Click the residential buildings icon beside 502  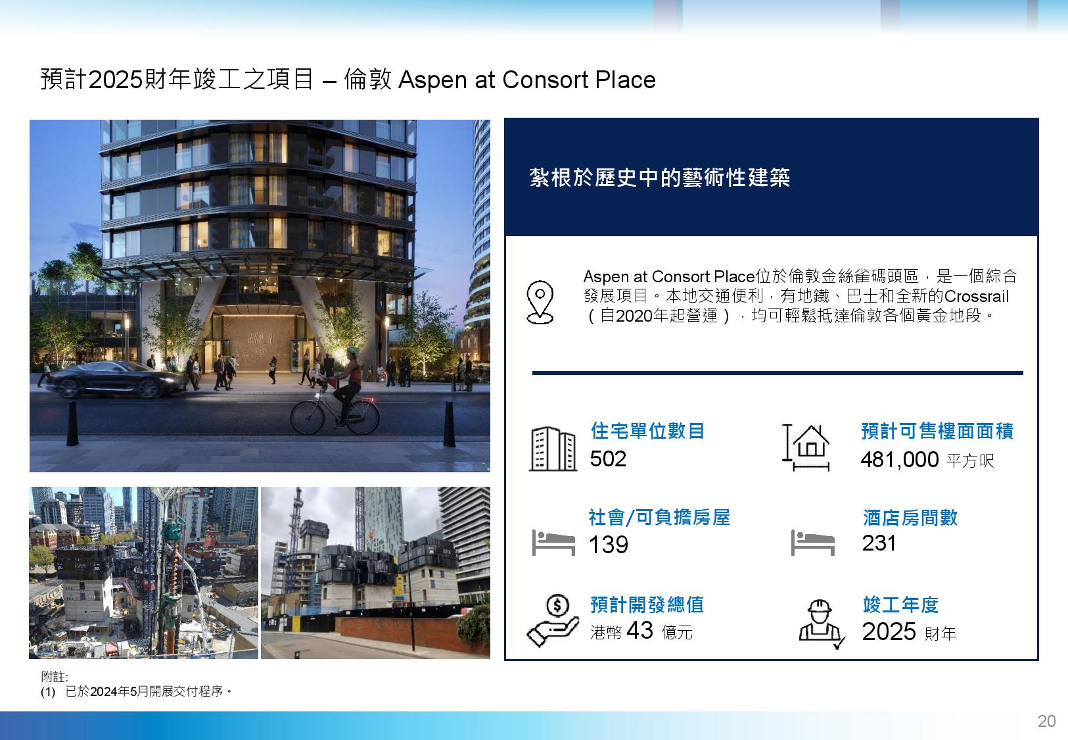click(x=552, y=449)
